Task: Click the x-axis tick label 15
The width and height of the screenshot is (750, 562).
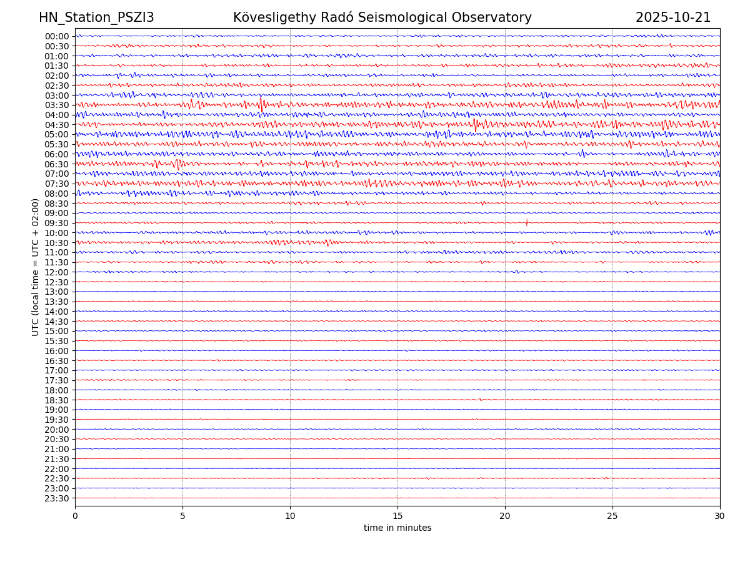Action: pyautogui.click(x=397, y=516)
